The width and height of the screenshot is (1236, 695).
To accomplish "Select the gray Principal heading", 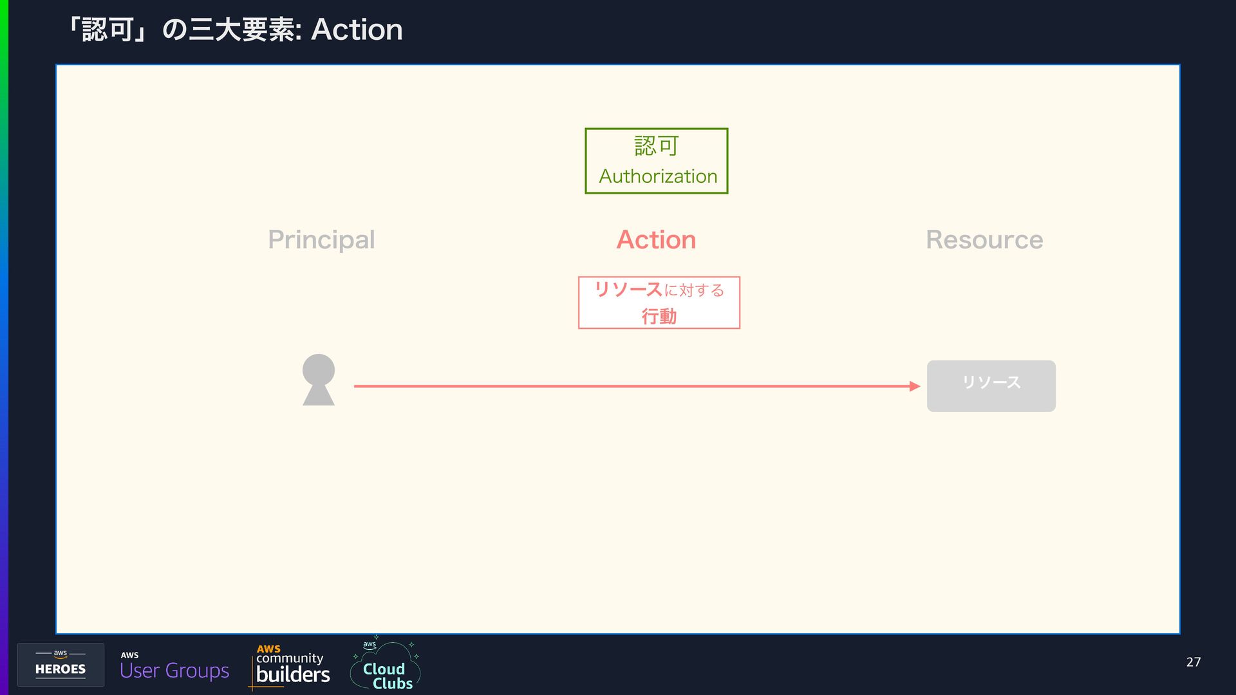I will [321, 240].
